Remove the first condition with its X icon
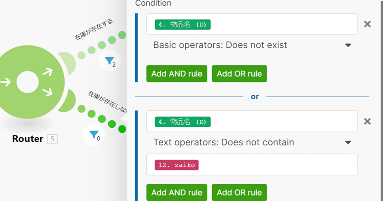The image size is (383, 201). tap(367, 24)
